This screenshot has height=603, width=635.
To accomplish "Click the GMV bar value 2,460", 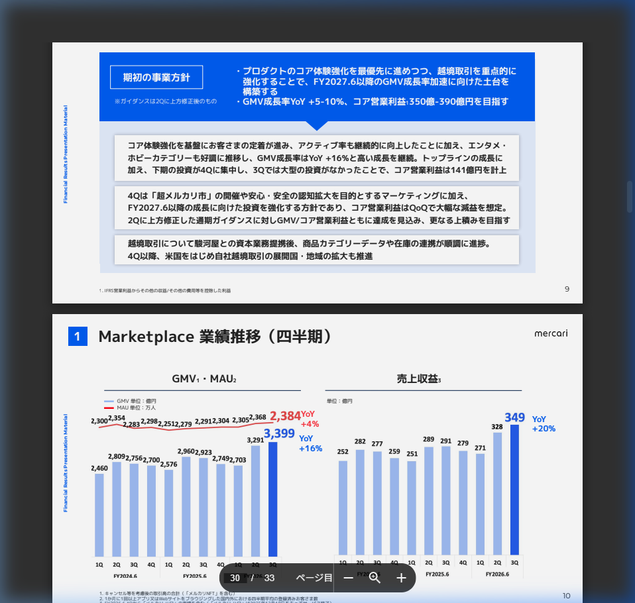I will point(99,468).
